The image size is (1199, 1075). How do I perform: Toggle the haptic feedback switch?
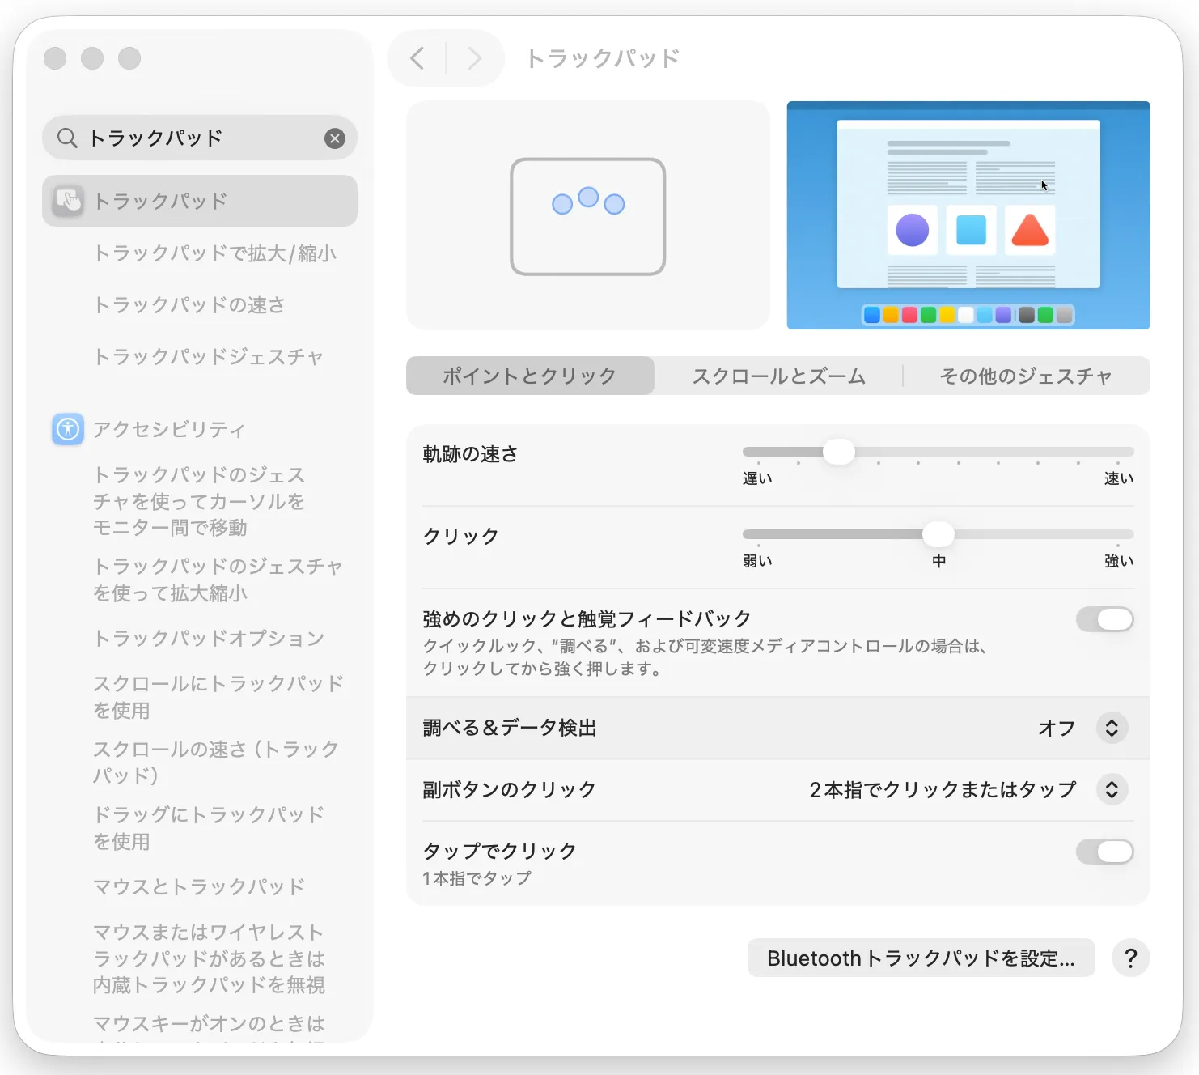click(x=1104, y=619)
